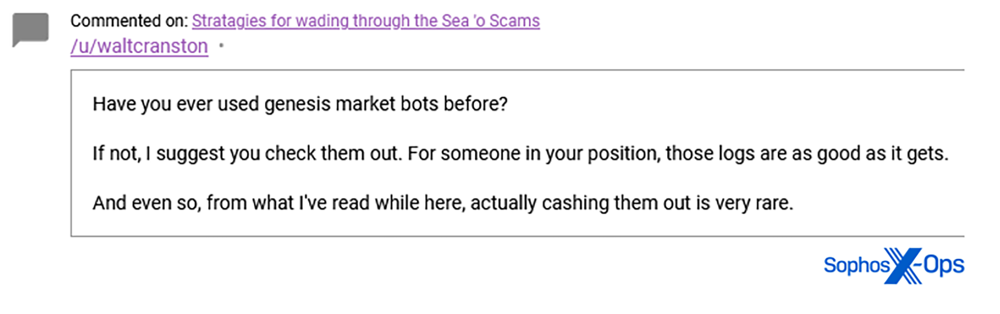Click the word "Sophos" in the logo
Screen dimensions: 1000x314
856,265
